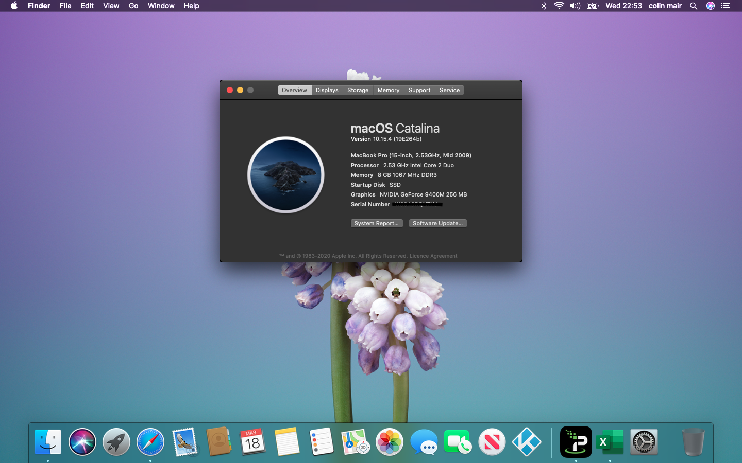742x463 pixels.
Task: Open Trash in the Dock
Action: 693,442
